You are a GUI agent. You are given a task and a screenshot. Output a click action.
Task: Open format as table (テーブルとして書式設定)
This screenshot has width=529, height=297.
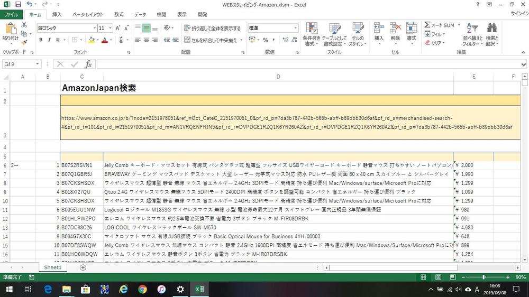(x=334, y=34)
